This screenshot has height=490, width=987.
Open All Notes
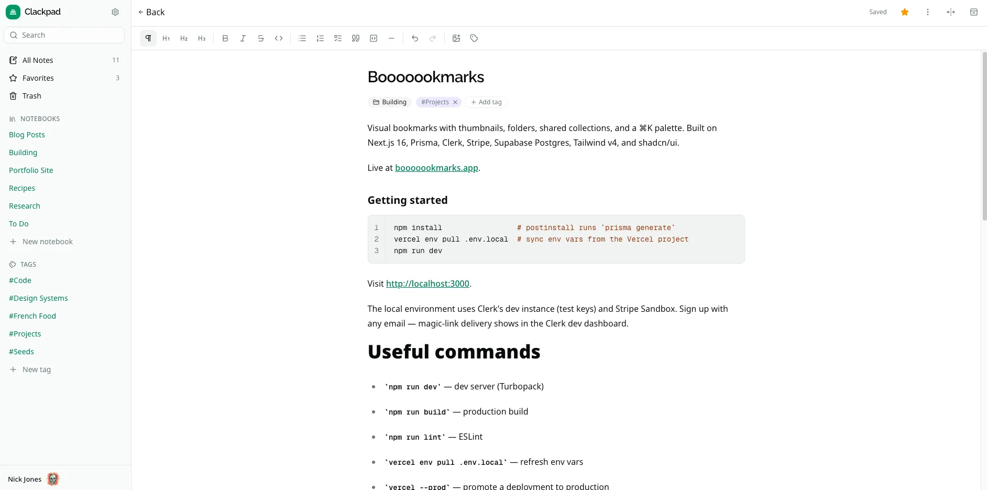tap(64, 60)
